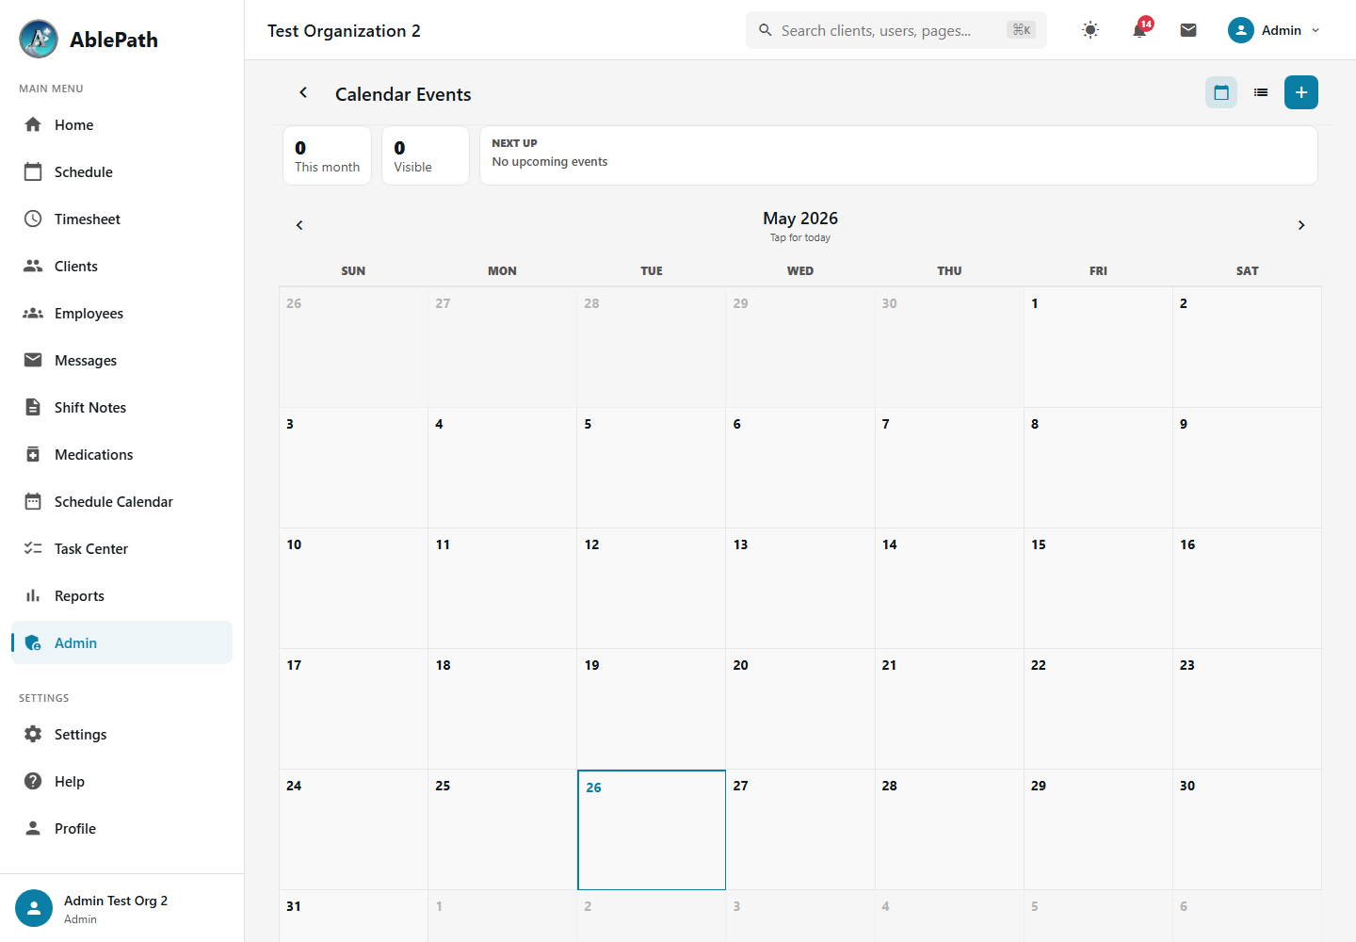Open the Home sidebar item
This screenshot has width=1356, height=942.
121,124
